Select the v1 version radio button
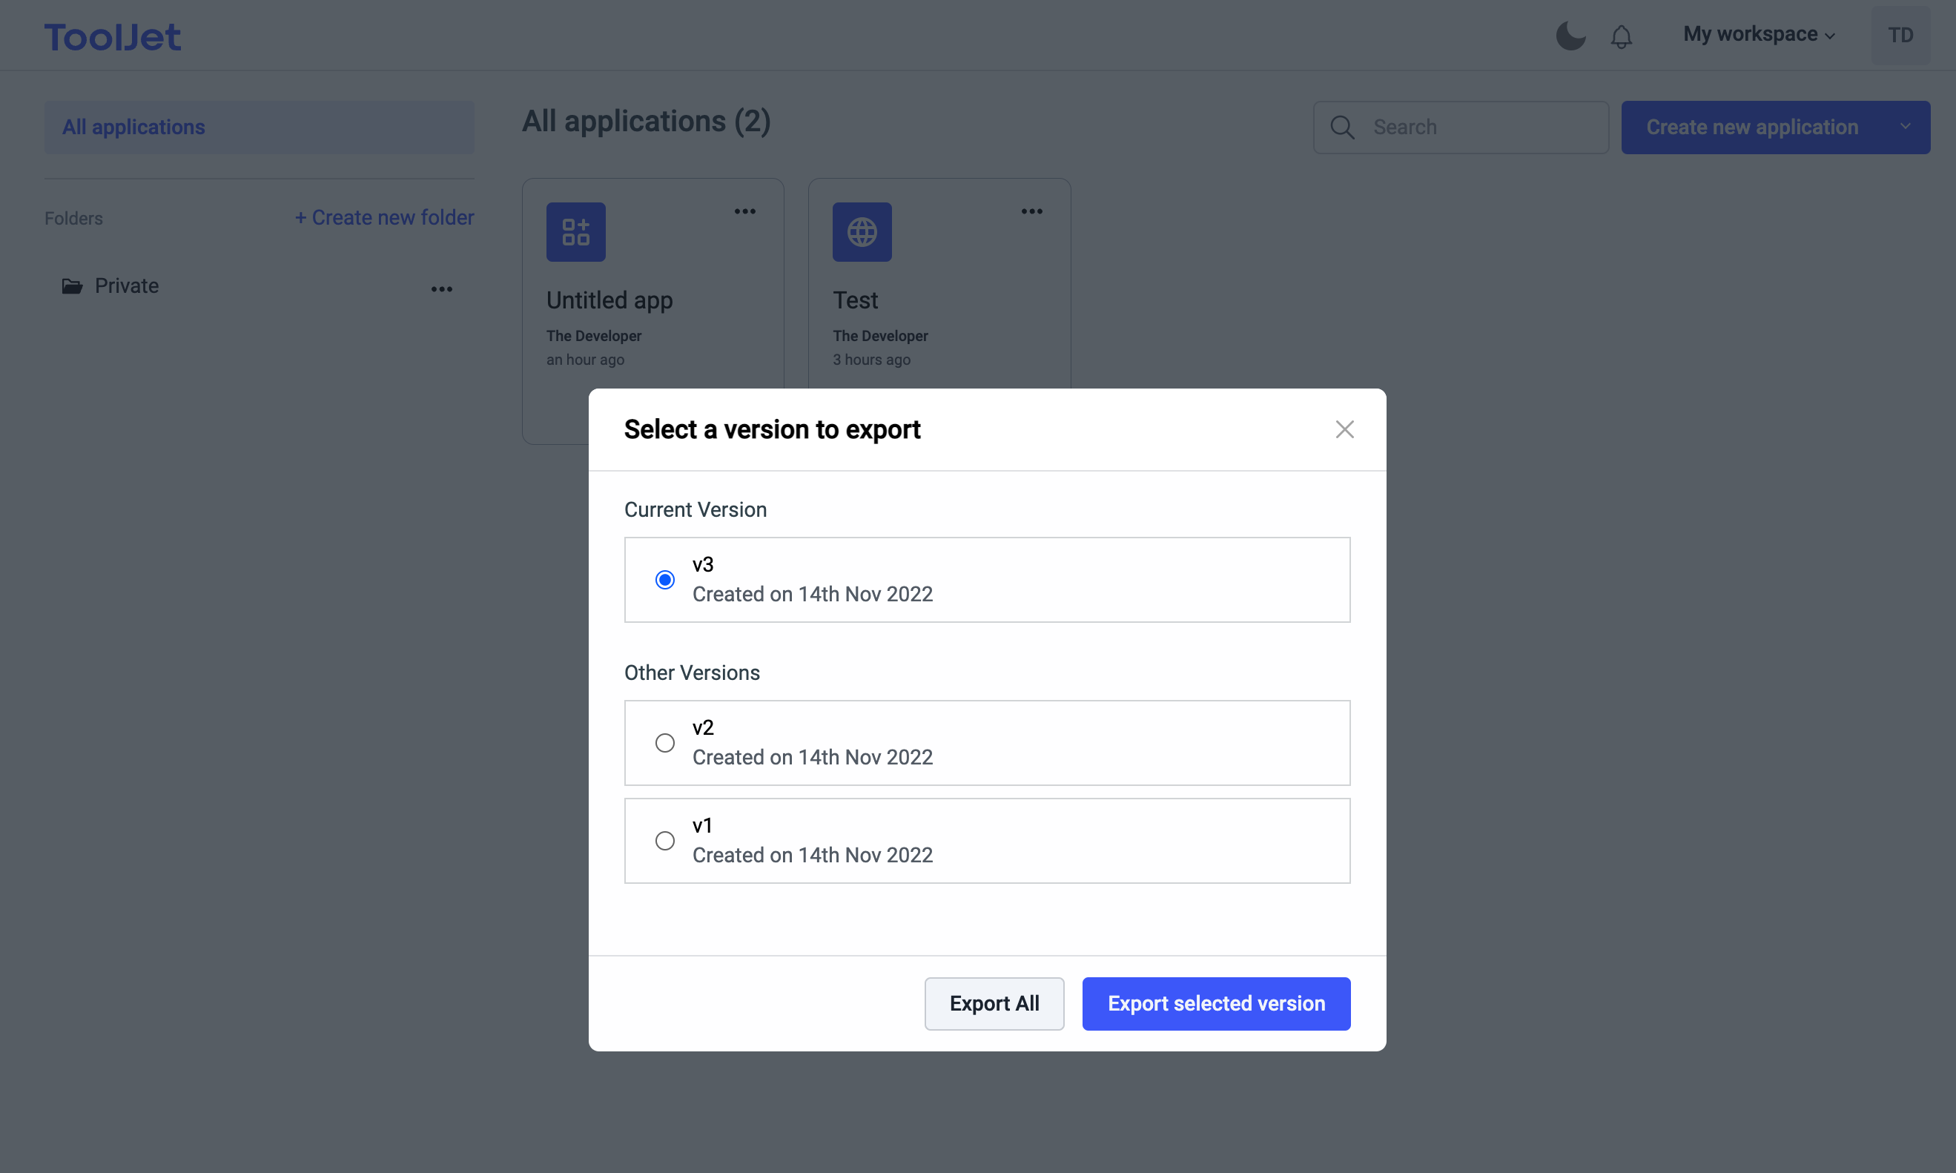This screenshot has height=1173, width=1956. [x=664, y=840]
